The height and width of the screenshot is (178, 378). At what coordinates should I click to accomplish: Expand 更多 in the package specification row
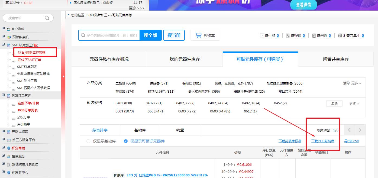tap(354, 104)
